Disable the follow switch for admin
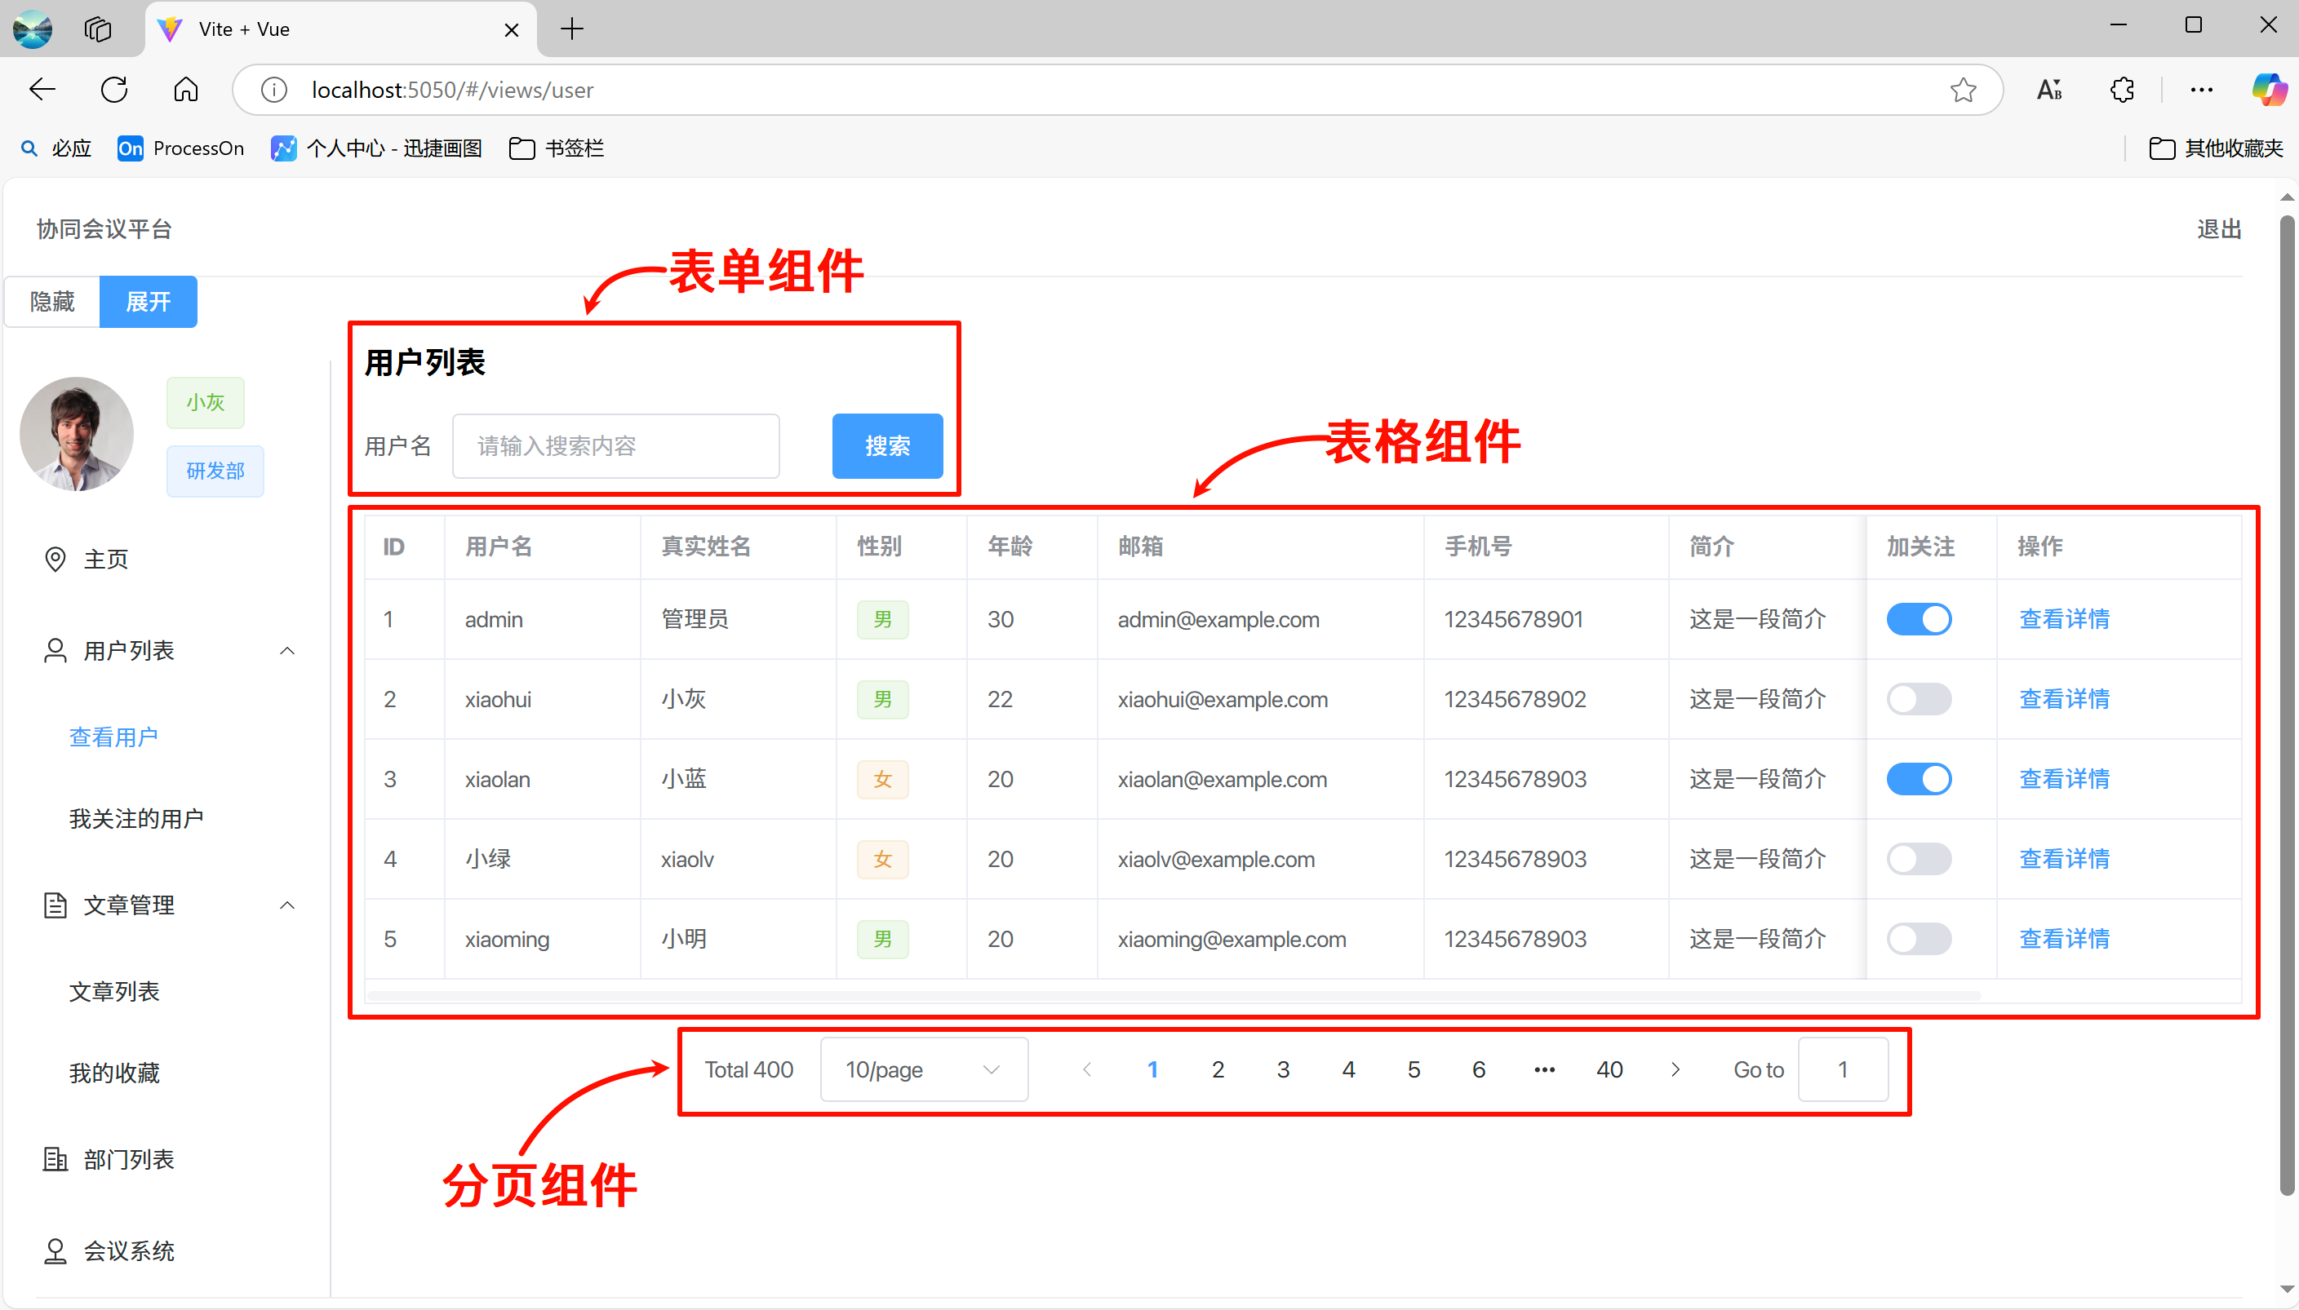Screen dimensions: 2299x1310 (x=1918, y=619)
